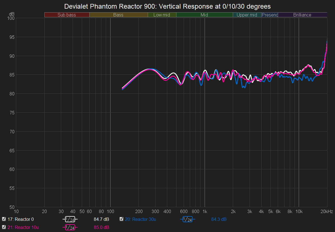Click the 50 value on the dB axis
This screenshot has width=335, height=232.
click(12, 207)
